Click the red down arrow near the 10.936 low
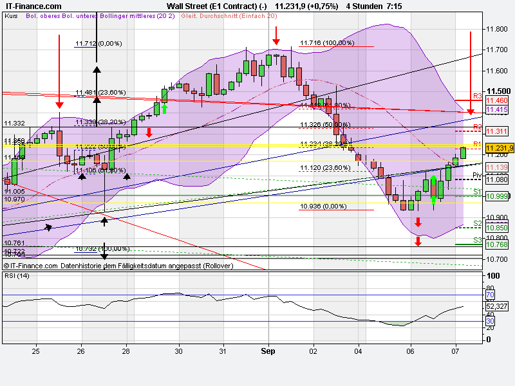The height and width of the screenshot is (386, 515). coord(417,222)
